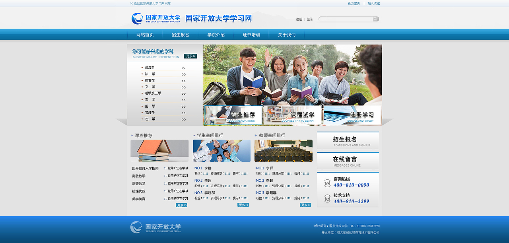
Task: Click the 国家开放大学 logo in the header
Action: click(x=156, y=18)
